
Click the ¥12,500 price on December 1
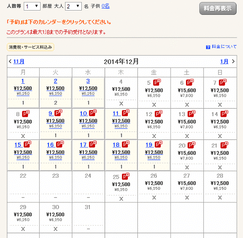23,89
